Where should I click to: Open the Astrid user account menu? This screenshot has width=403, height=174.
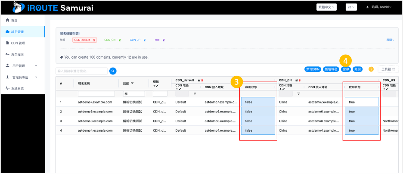click(379, 7)
